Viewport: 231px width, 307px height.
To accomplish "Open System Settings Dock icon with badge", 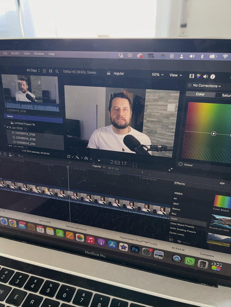I will (x=147, y=252).
